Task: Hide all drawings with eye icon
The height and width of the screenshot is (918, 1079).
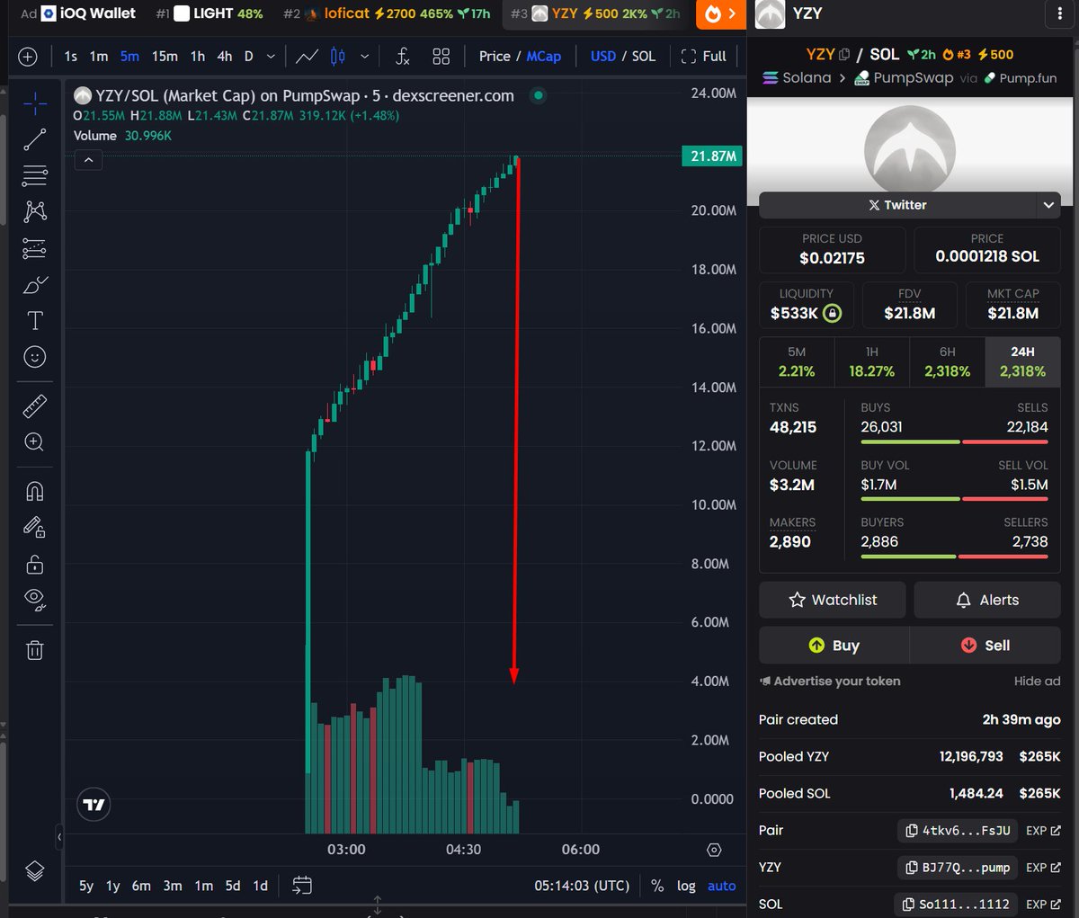Action: (x=35, y=600)
